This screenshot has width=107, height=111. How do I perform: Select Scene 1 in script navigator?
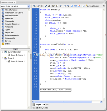click(x=11, y=58)
